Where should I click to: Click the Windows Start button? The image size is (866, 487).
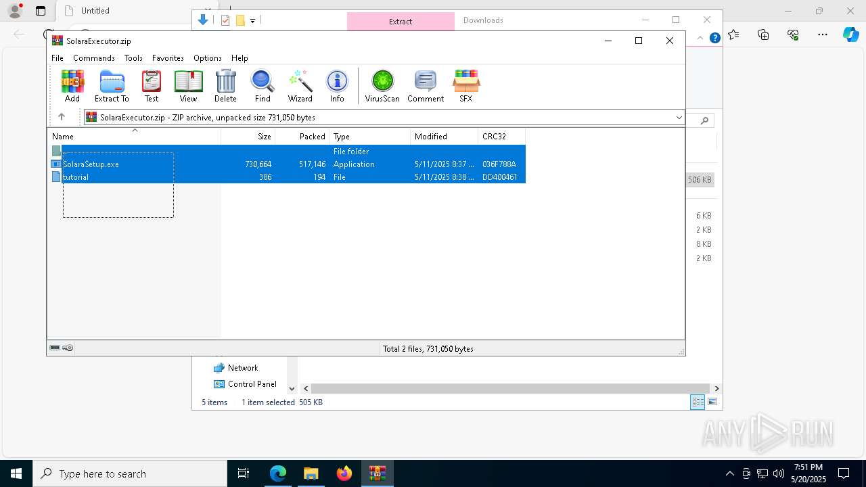(16, 473)
